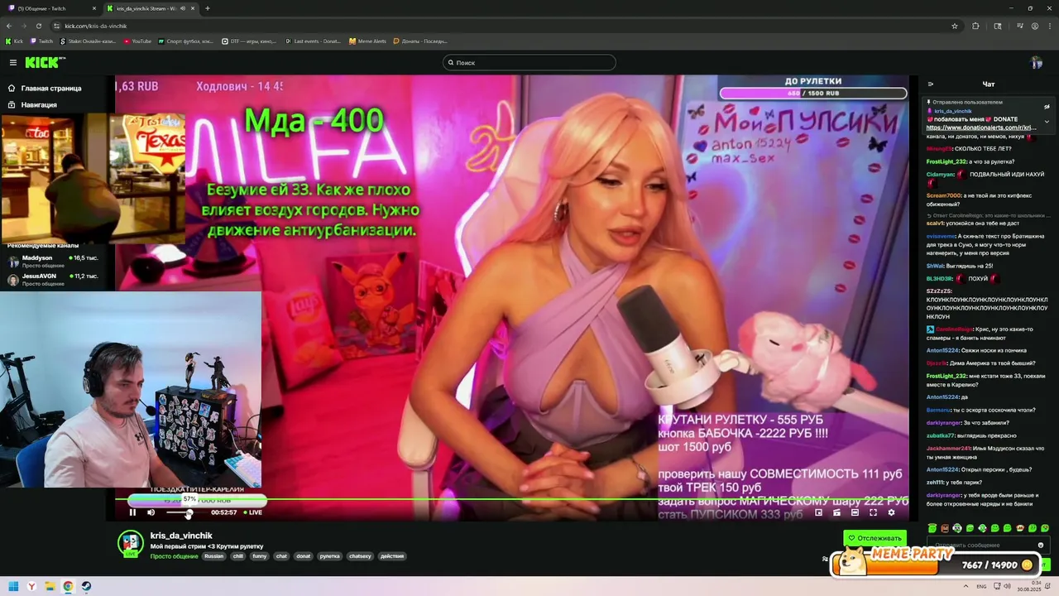Viewport: 1059px width, 596px height.
Task: Toggle theater mode in player
Action: pos(855,512)
